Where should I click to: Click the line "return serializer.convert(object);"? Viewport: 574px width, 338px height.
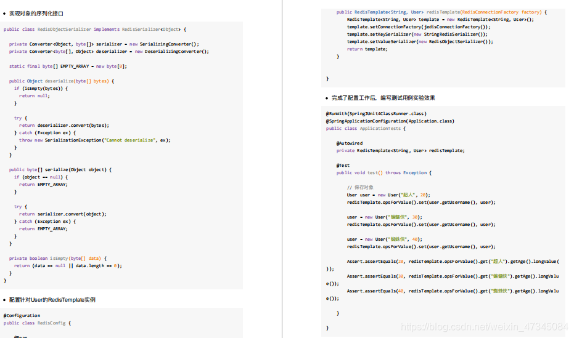click(x=63, y=214)
